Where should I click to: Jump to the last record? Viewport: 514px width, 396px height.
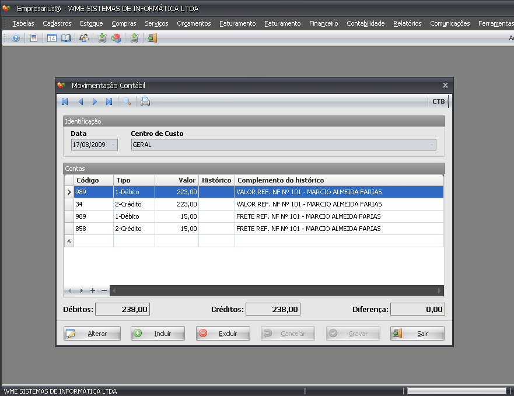pos(109,101)
